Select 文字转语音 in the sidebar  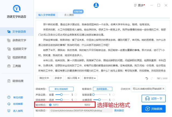(x=17, y=32)
